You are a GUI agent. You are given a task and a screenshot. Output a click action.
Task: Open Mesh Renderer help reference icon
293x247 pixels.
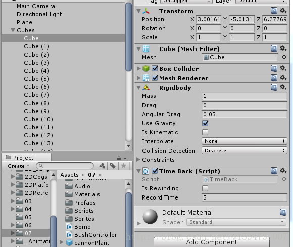point(274,78)
